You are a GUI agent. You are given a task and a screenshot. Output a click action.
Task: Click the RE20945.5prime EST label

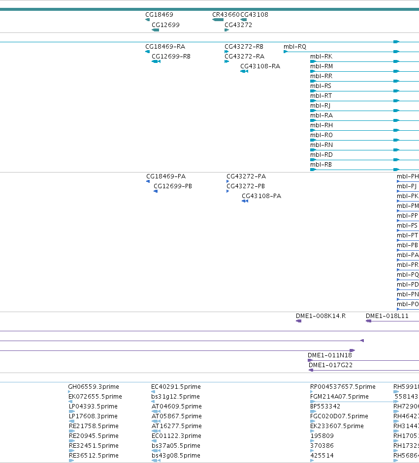coord(94,436)
